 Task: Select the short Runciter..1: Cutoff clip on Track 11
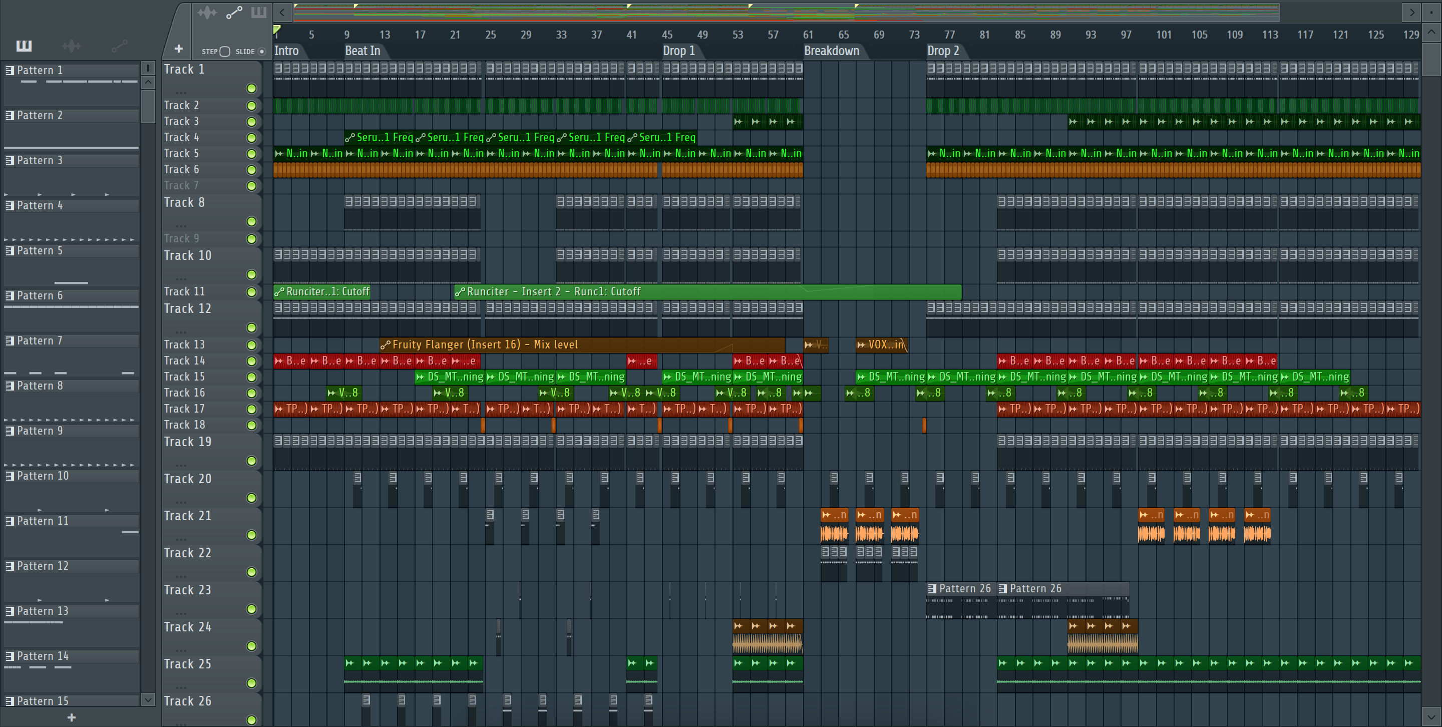321,291
